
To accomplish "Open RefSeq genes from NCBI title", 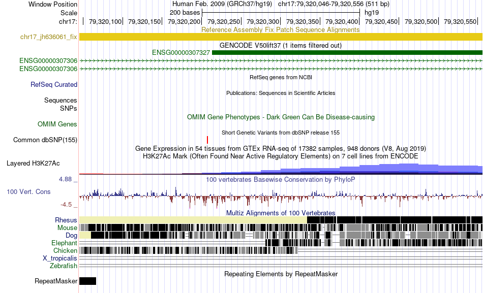I will pos(281,77).
